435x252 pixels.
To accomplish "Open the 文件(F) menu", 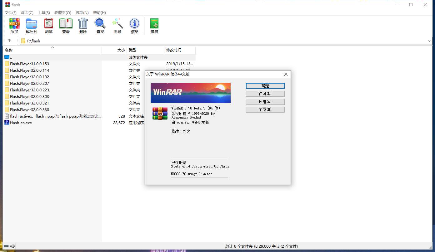I will click(11, 13).
